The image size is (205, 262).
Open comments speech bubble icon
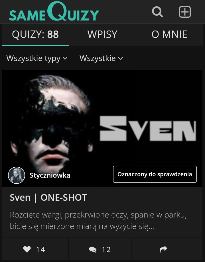coord(93,249)
